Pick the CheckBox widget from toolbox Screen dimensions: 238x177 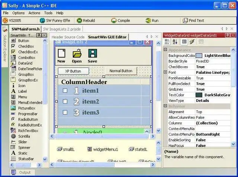[26, 46]
